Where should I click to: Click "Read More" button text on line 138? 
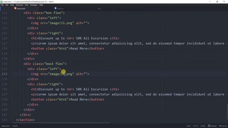click(79, 100)
